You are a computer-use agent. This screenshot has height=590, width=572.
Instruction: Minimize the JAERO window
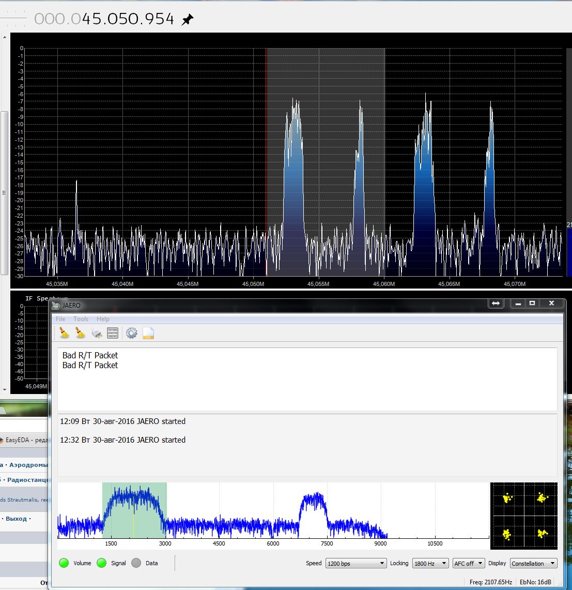click(518, 304)
